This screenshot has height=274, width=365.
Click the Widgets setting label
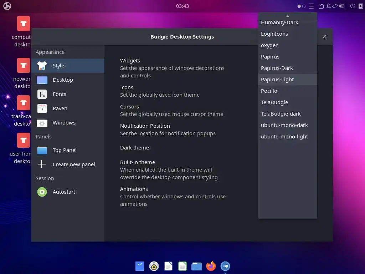(x=130, y=61)
